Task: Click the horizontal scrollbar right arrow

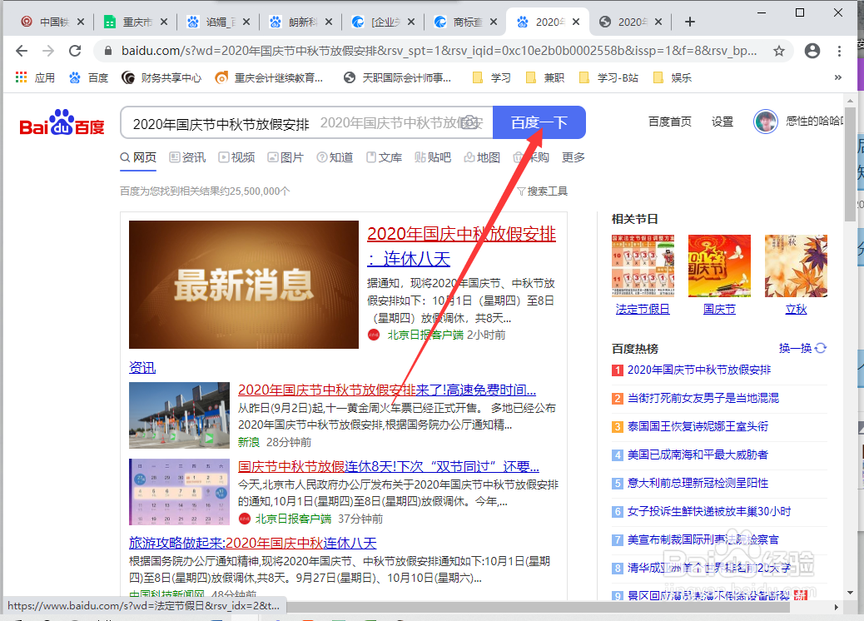Action: pyautogui.click(x=837, y=607)
